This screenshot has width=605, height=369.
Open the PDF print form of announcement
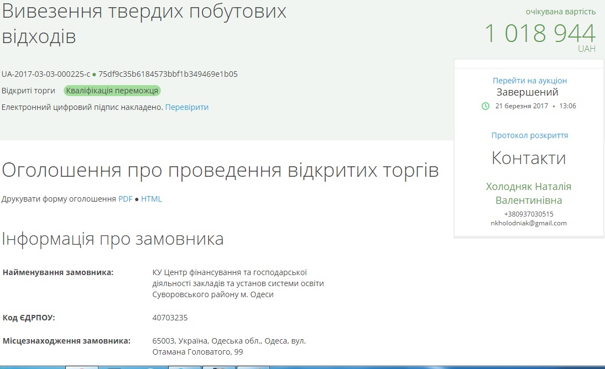pos(126,199)
